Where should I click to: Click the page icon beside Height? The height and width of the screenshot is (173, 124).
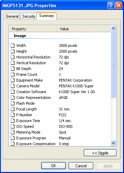click(x=13, y=51)
